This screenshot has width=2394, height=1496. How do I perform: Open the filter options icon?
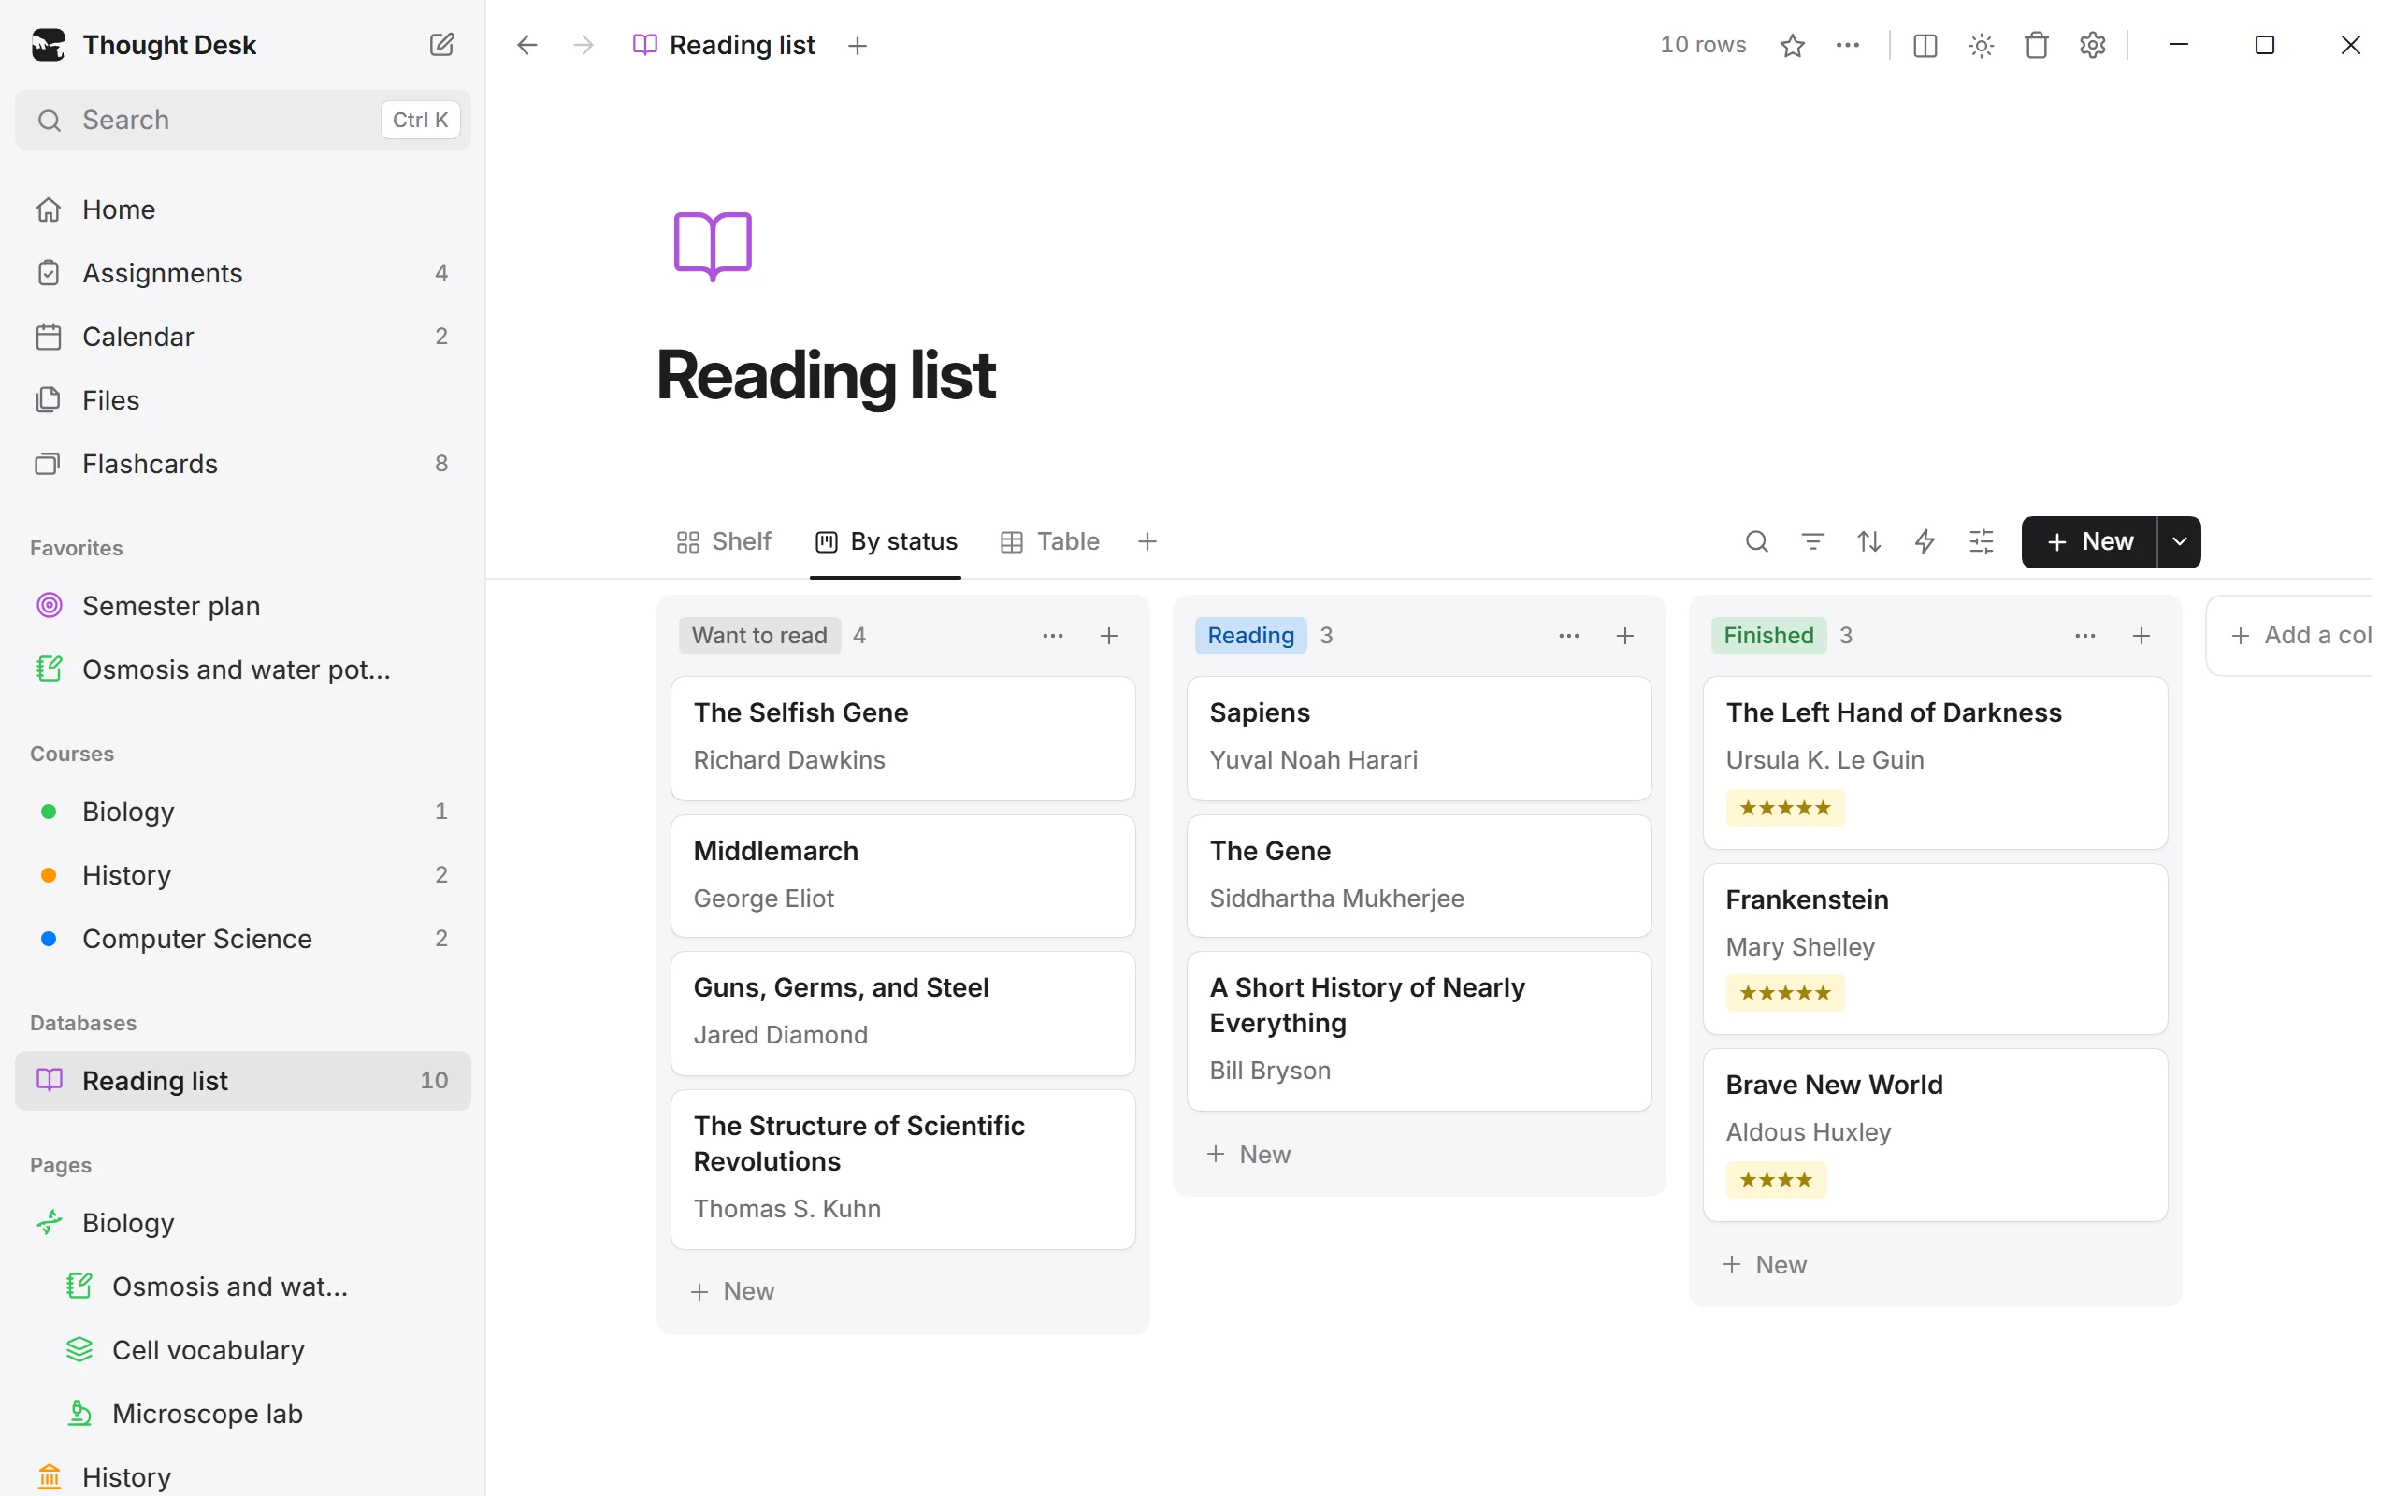click(1812, 541)
